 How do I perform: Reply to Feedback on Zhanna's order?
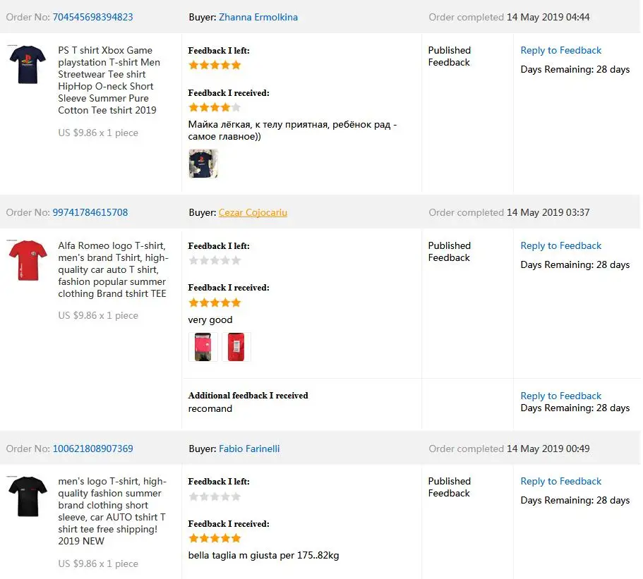pos(561,50)
